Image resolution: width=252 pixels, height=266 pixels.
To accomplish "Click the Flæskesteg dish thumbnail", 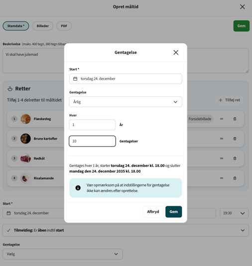I will (x=25, y=119).
